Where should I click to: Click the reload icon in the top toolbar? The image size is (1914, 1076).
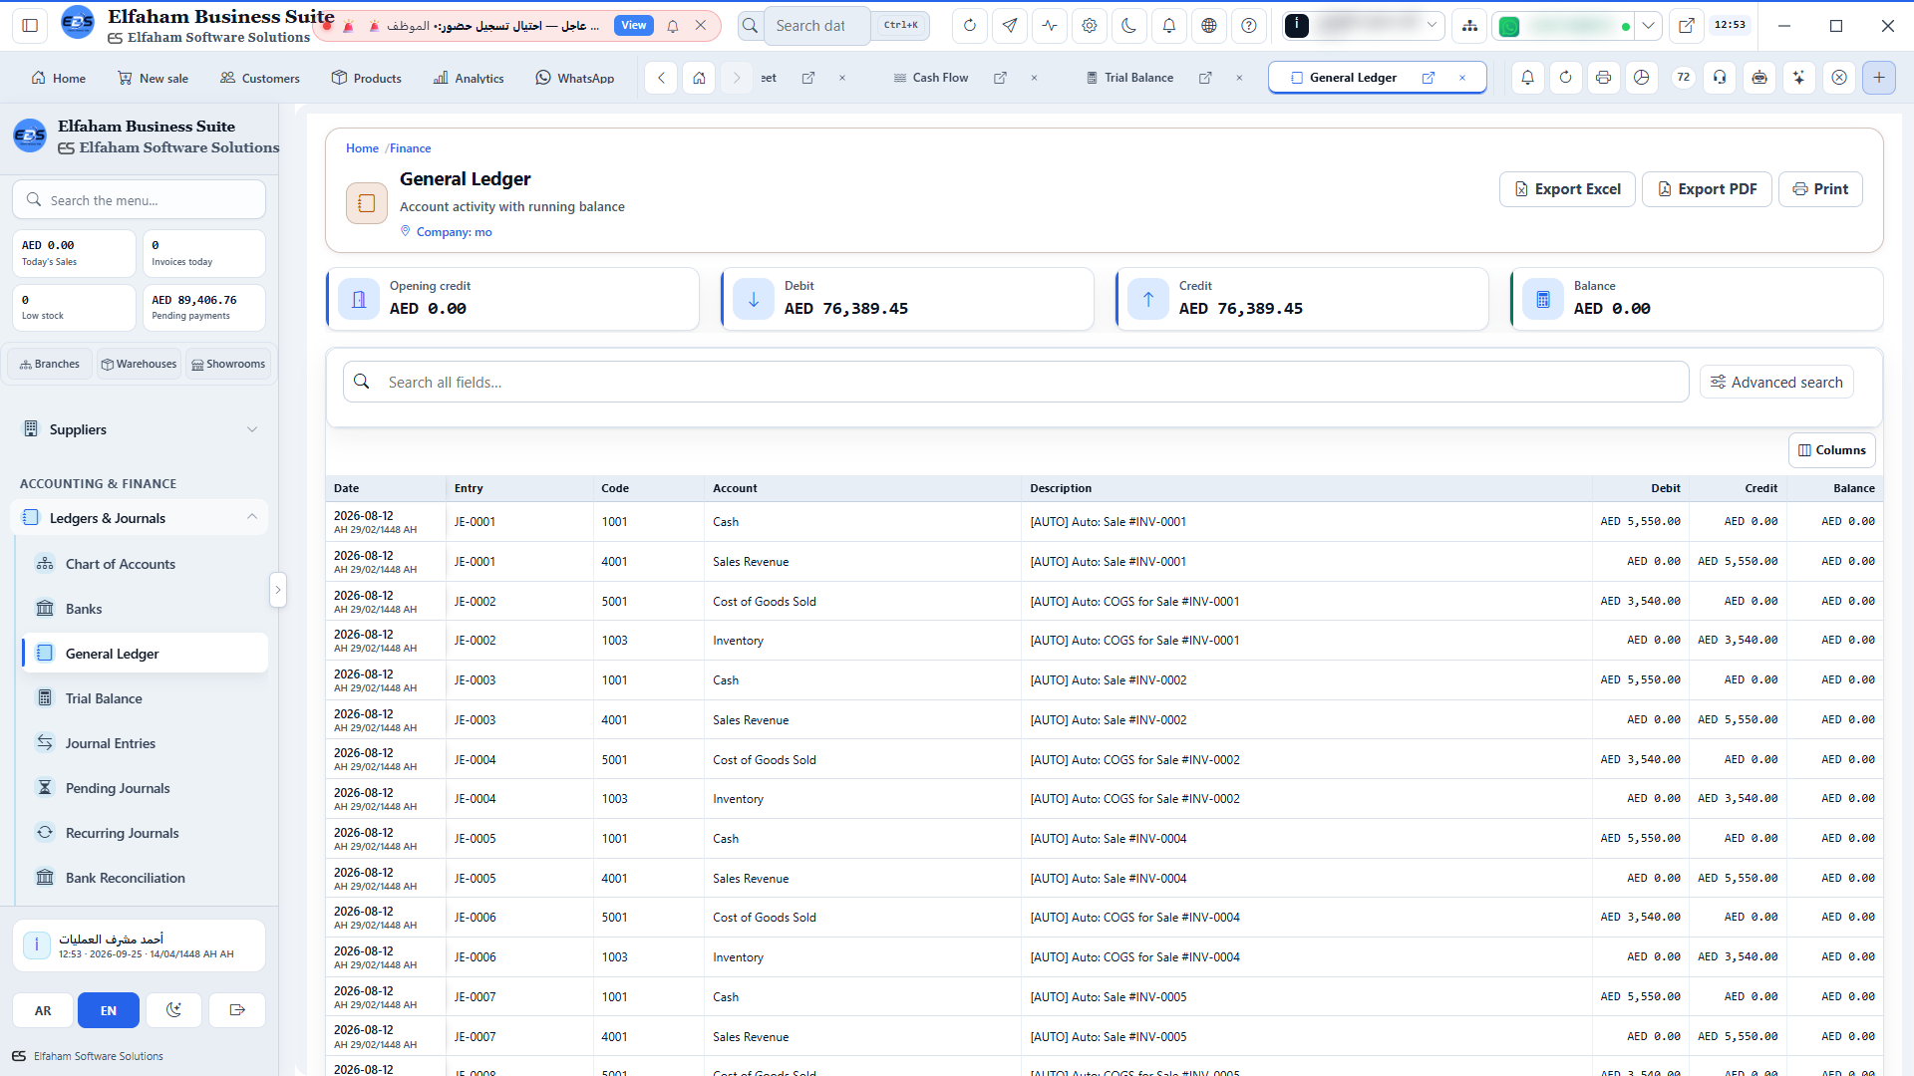(969, 26)
